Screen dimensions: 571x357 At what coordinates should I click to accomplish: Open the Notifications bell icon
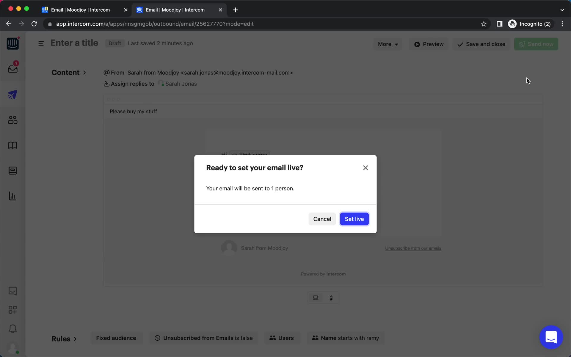coord(12,329)
